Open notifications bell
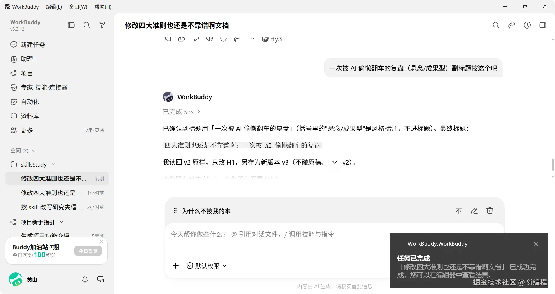 tap(85, 279)
